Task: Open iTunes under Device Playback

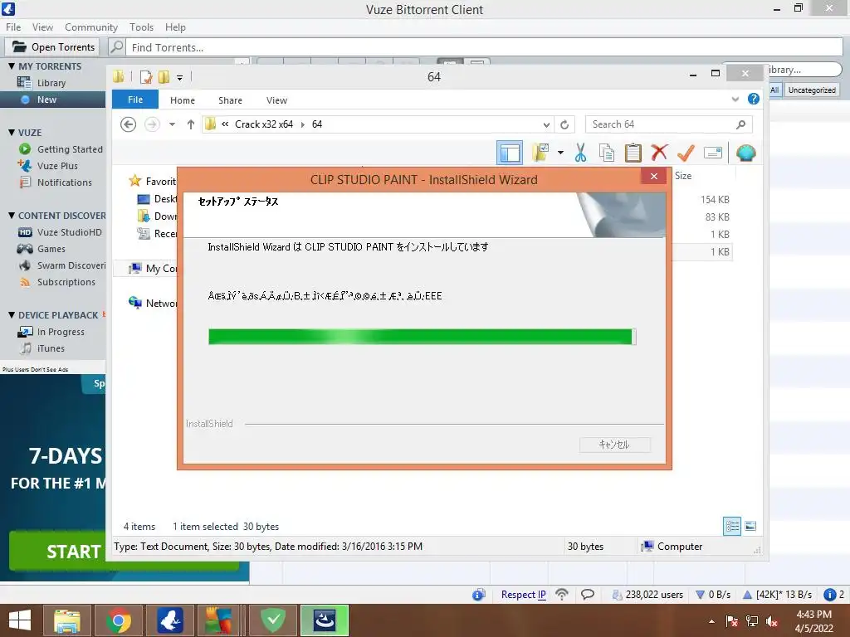Action: click(x=52, y=348)
